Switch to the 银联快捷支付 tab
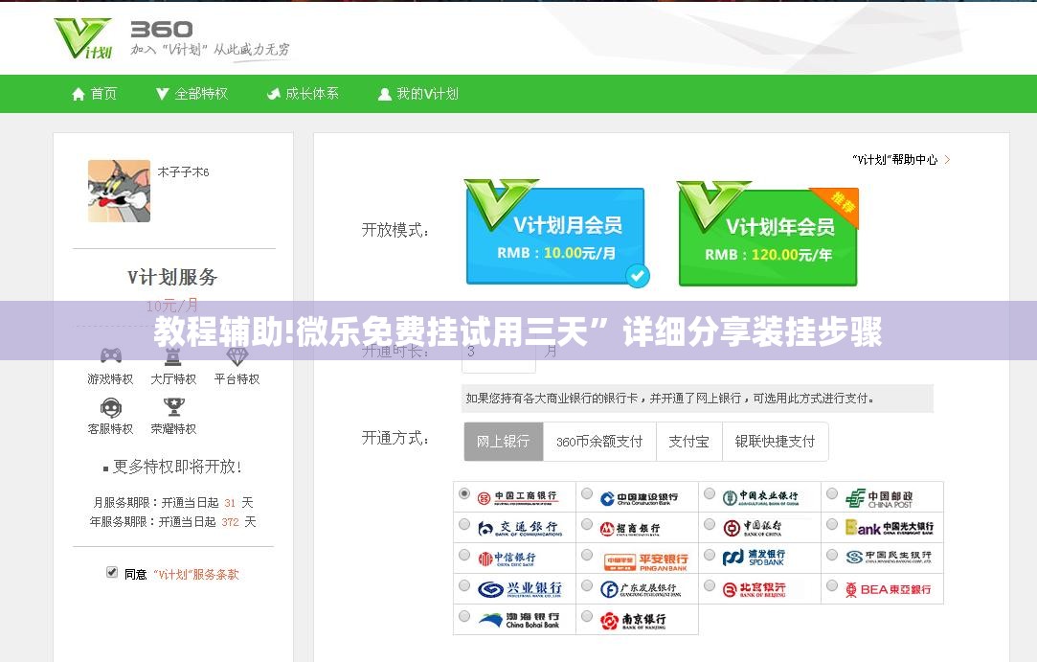Image resolution: width=1037 pixels, height=662 pixels. coord(775,442)
